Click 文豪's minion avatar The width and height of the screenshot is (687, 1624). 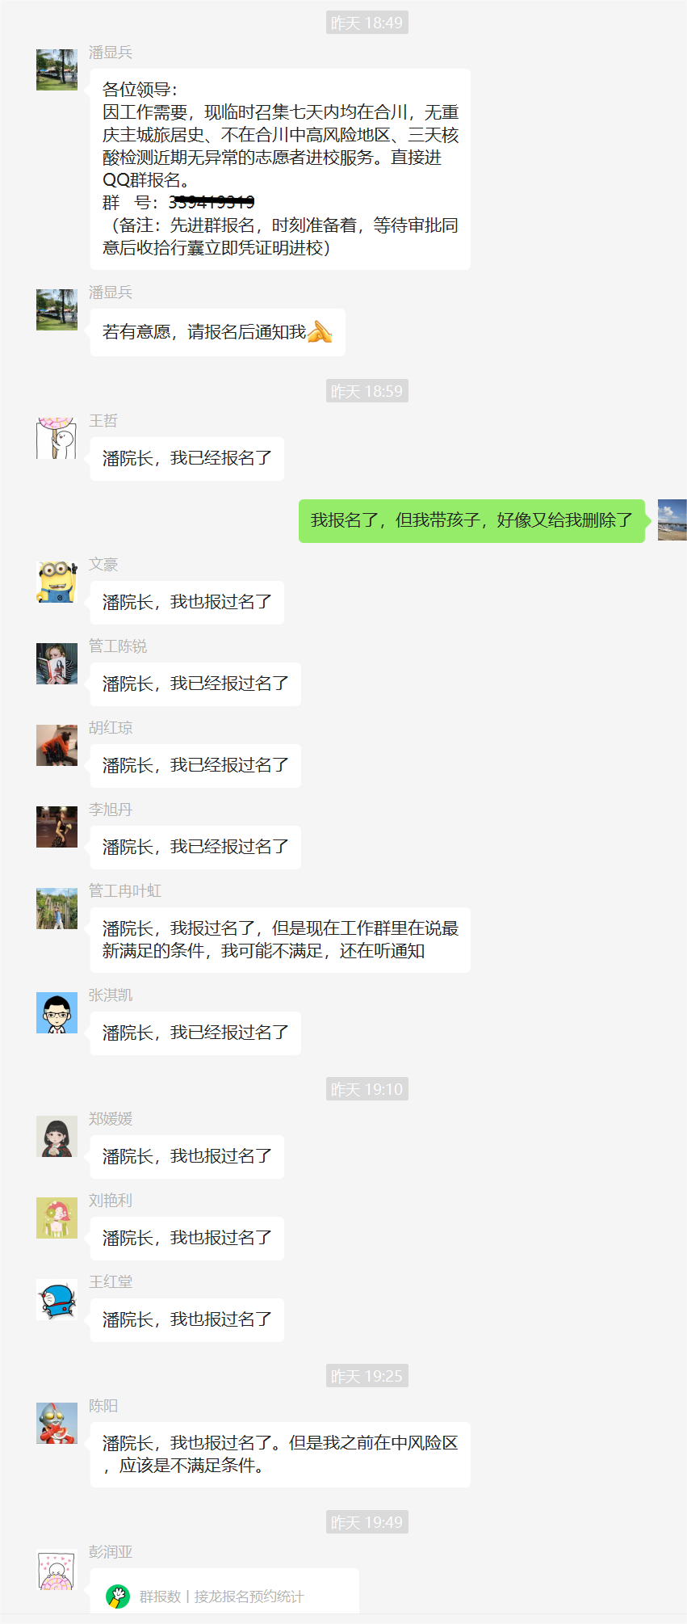tap(57, 582)
